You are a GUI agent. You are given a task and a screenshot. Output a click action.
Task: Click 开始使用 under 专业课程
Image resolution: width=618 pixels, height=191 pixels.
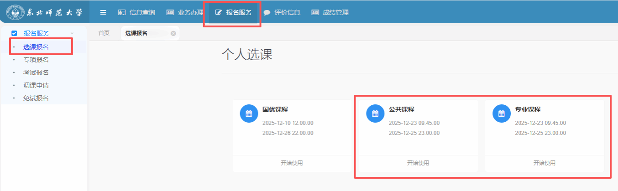coord(544,163)
